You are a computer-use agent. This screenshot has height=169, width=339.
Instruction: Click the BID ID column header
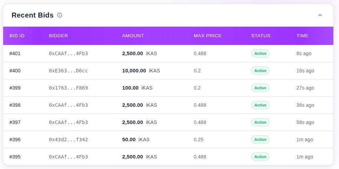pyautogui.click(x=17, y=36)
